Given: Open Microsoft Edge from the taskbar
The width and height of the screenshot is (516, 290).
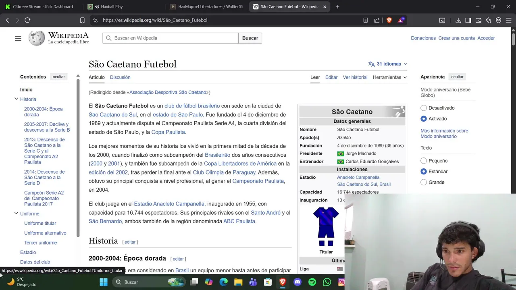Looking at the screenshot, I should click(223, 282).
